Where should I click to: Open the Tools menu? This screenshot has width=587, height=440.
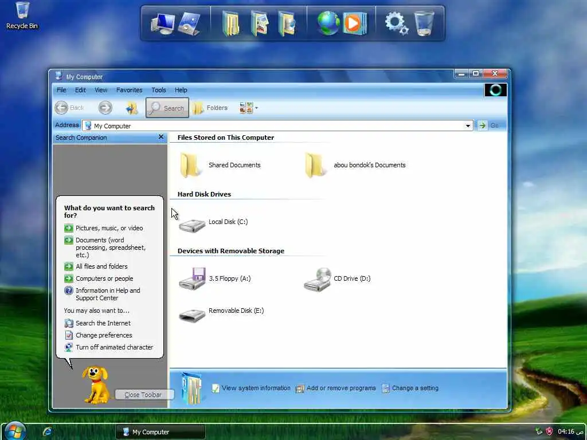(158, 90)
